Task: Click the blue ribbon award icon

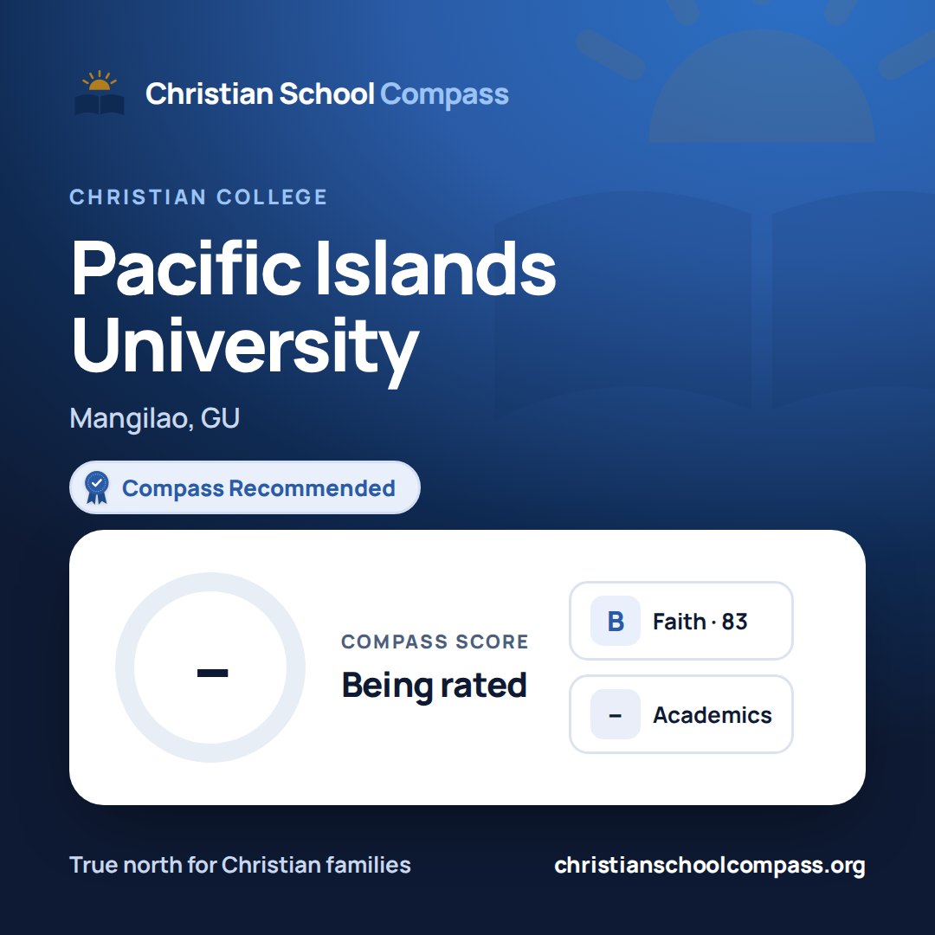Action: coord(97,487)
